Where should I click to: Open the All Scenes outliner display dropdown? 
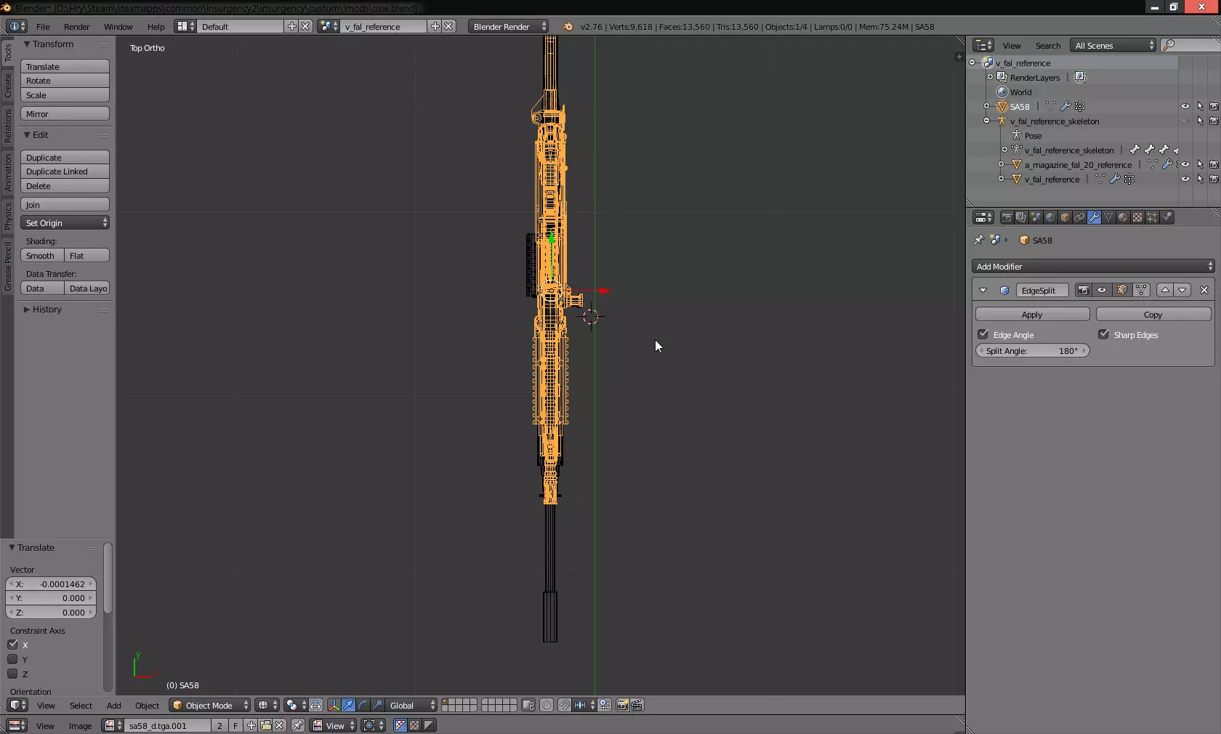click(1113, 45)
